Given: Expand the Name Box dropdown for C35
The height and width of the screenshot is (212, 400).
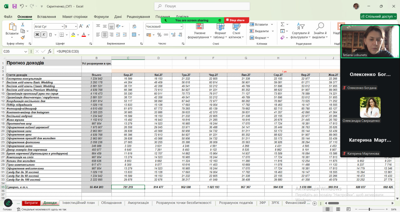Looking at the screenshot, I should (26, 51).
